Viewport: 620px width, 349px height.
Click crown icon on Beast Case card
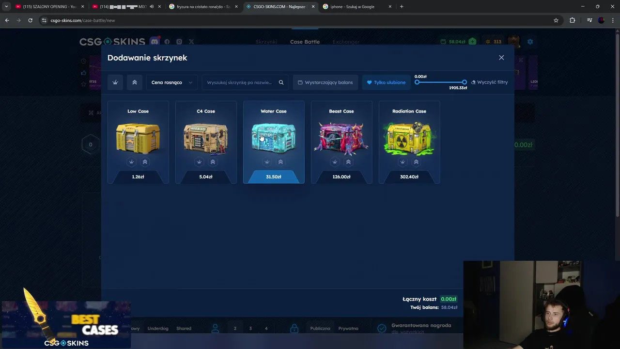pyautogui.click(x=335, y=162)
